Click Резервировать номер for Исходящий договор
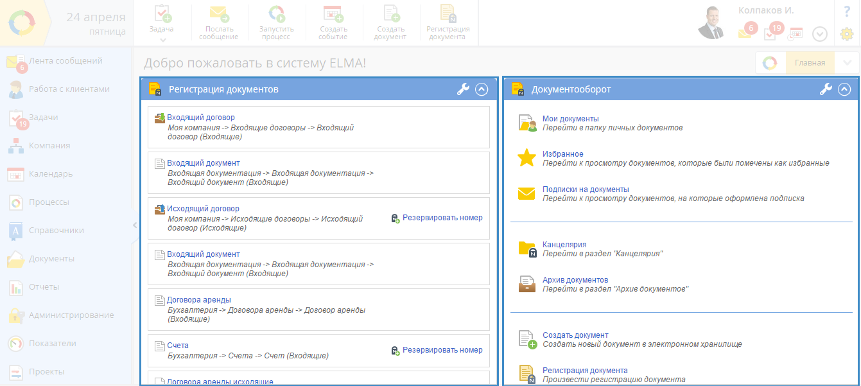Image resolution: width=861 pixels, height=386 pixels. pyautogui.click(x=442, y=218)
